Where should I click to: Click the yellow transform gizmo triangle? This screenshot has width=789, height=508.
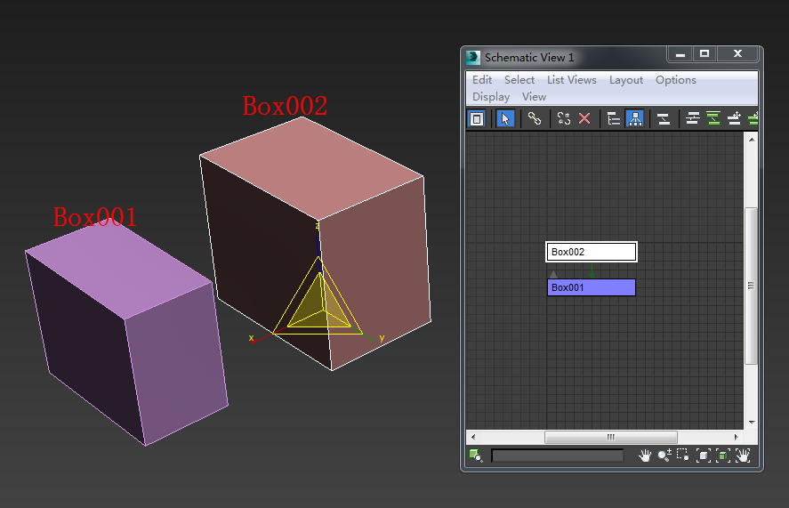(x=319, y=304)
